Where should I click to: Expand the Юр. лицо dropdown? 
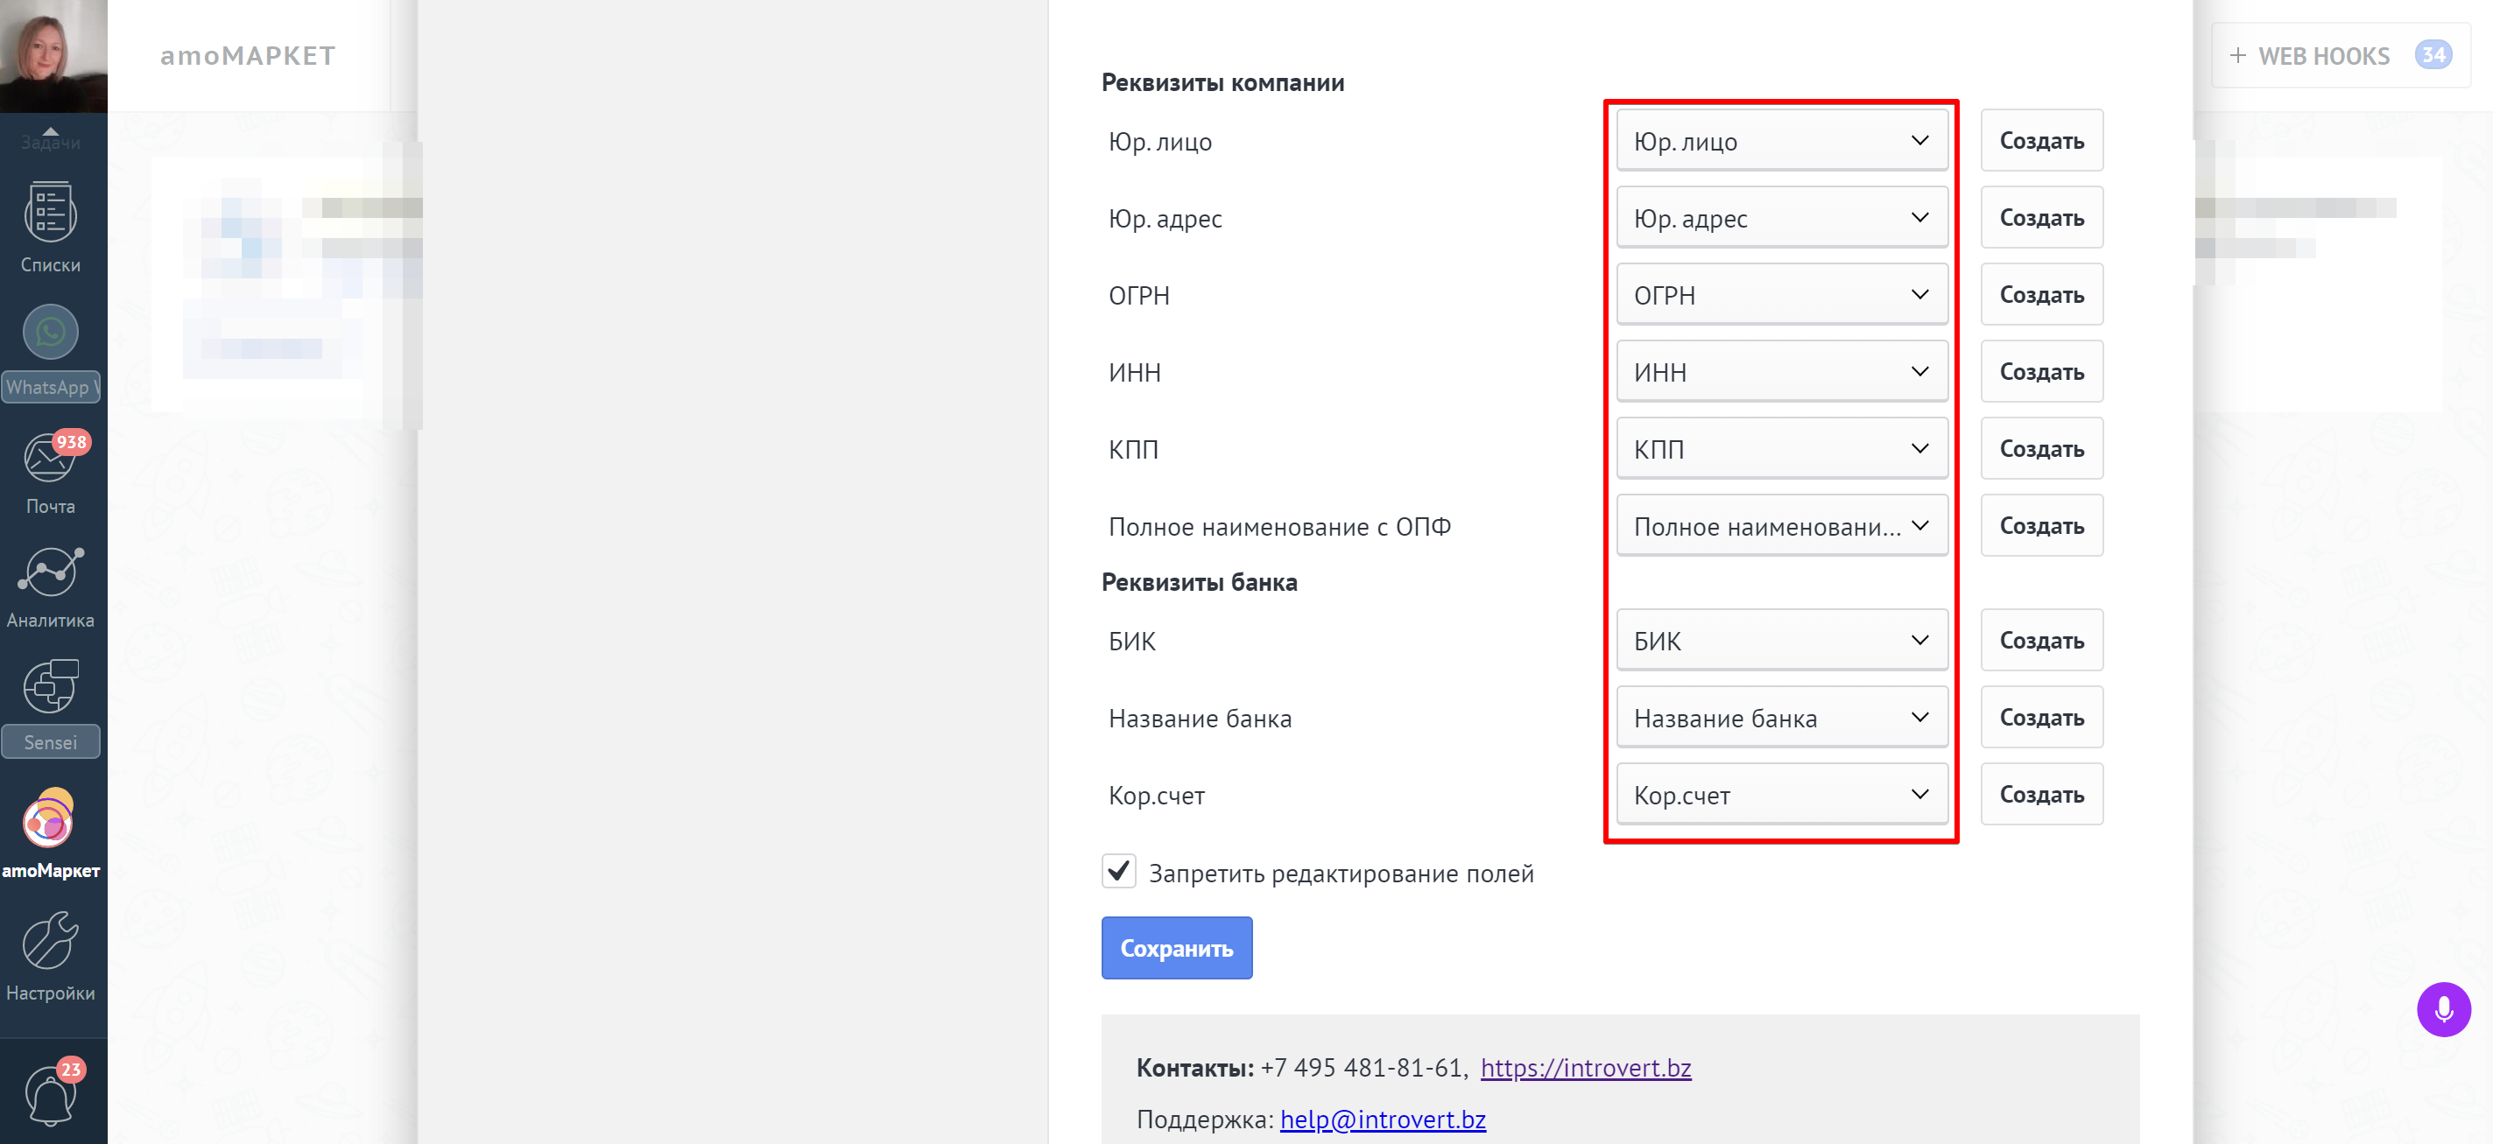(x=1782, y=141)
